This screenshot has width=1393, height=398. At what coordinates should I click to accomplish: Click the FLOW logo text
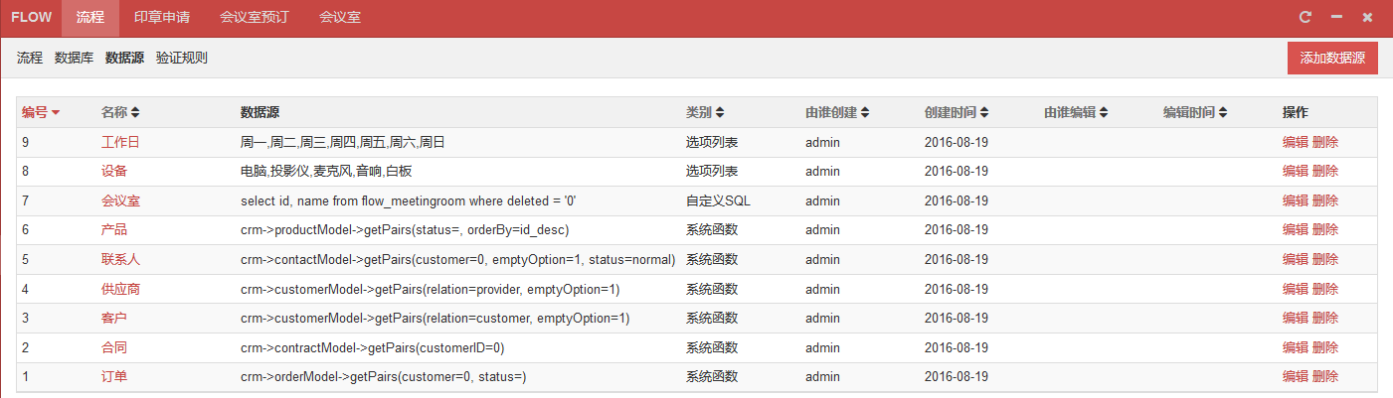click(31, 18)
